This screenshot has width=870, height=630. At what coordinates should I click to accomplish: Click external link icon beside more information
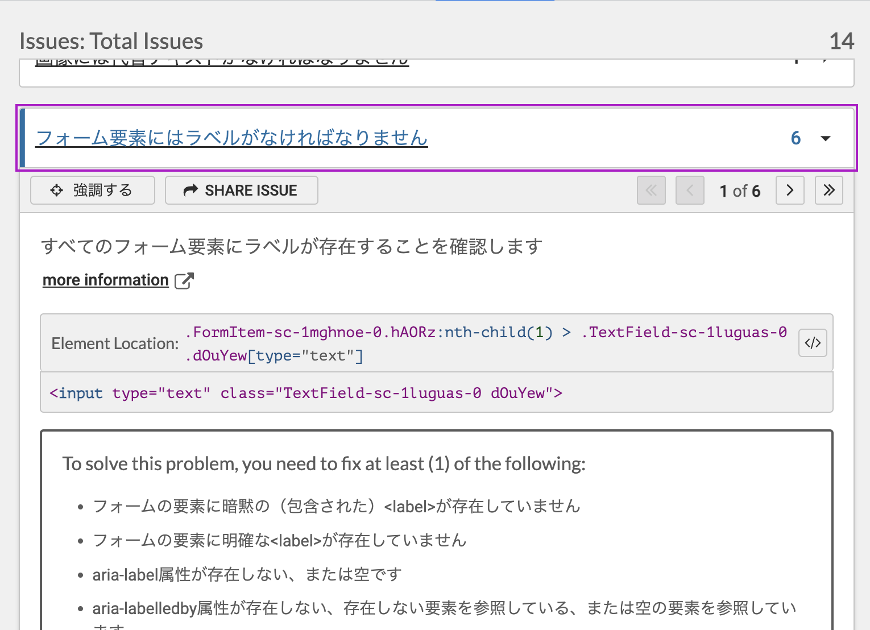coord(184,280)
